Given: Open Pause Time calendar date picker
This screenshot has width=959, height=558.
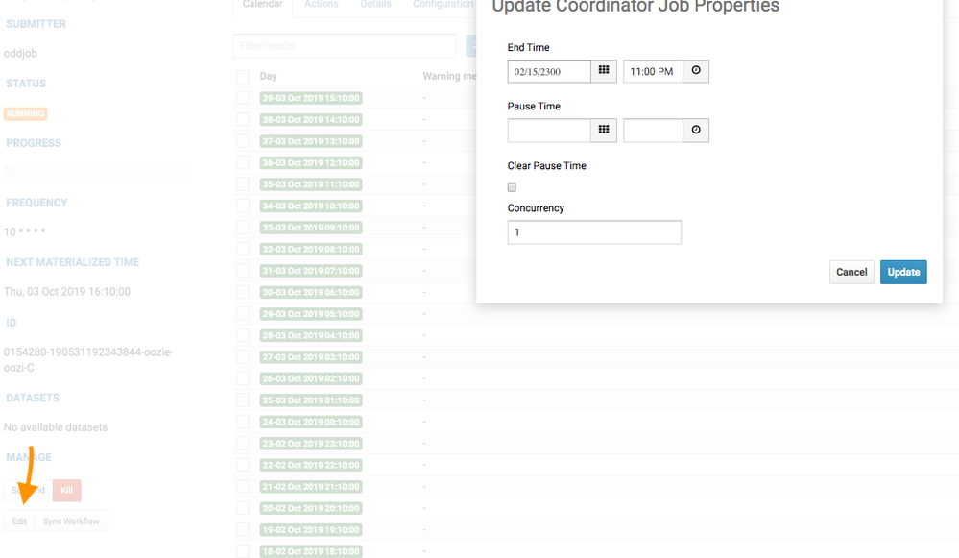Looking at the screenshot, I should (604, 130).
